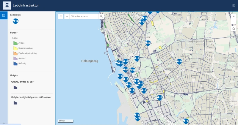The image size is (238, 125).
Task: Click in the 'Sök efter adress' field
Action: (x=84, y=16)
